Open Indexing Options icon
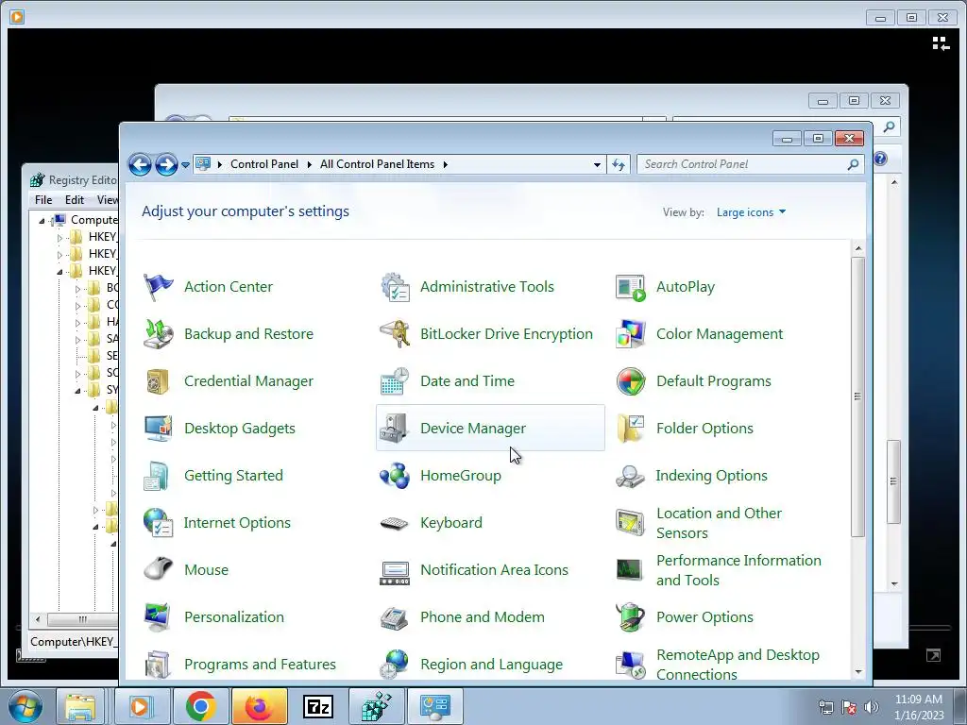967x725 pixels. point(630,476)
